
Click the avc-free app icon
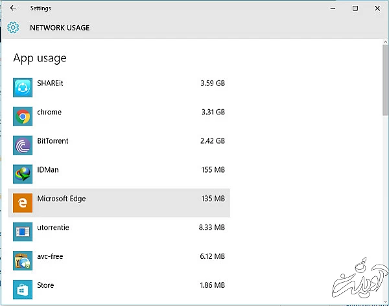23,260
